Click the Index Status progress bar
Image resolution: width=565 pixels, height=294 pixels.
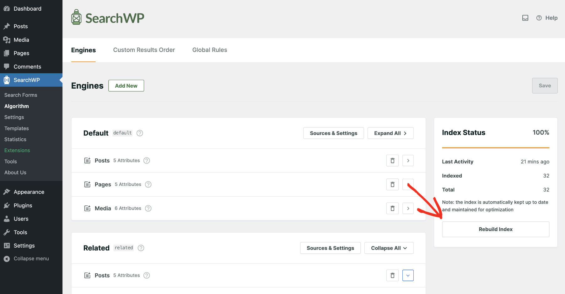496,147
